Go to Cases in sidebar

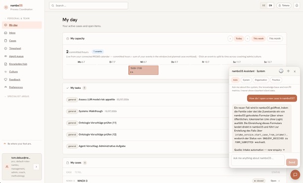click(x=12, y=41)
